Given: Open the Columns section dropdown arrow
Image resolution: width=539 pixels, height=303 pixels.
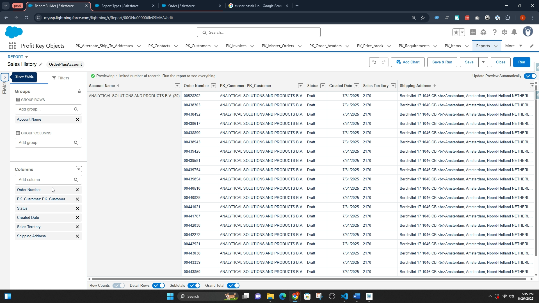Looking at the screenshot, I should pyautogui.click(x=79, y=169).
